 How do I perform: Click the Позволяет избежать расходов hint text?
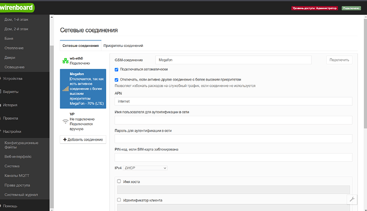click(185, 86)
